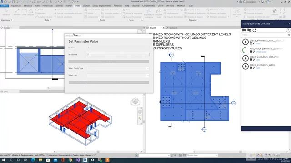The height and width of the screenshot is (163, 291).
Task: Edit place_elements_distance script with pencil icon
Action: (x=254, y=60)
